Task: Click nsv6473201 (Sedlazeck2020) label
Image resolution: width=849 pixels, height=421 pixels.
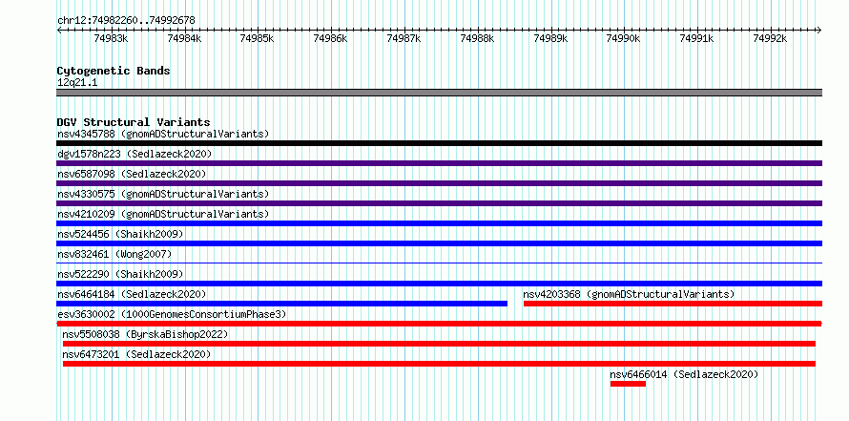Action: (137, 354)
